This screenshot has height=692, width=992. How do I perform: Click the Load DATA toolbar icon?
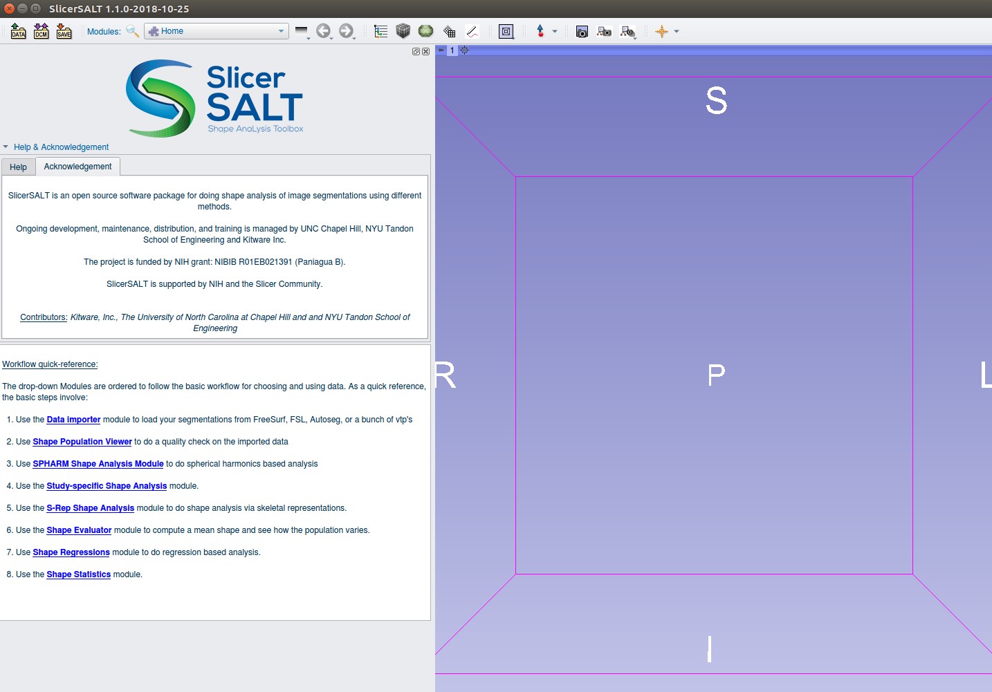click(x=19, y=31)
